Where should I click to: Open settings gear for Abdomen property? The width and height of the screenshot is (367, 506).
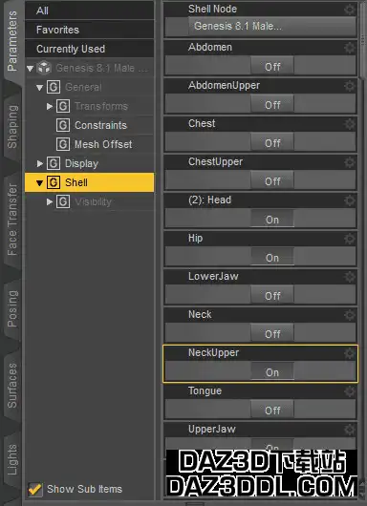pyautogui.click(x=350, y=48)
